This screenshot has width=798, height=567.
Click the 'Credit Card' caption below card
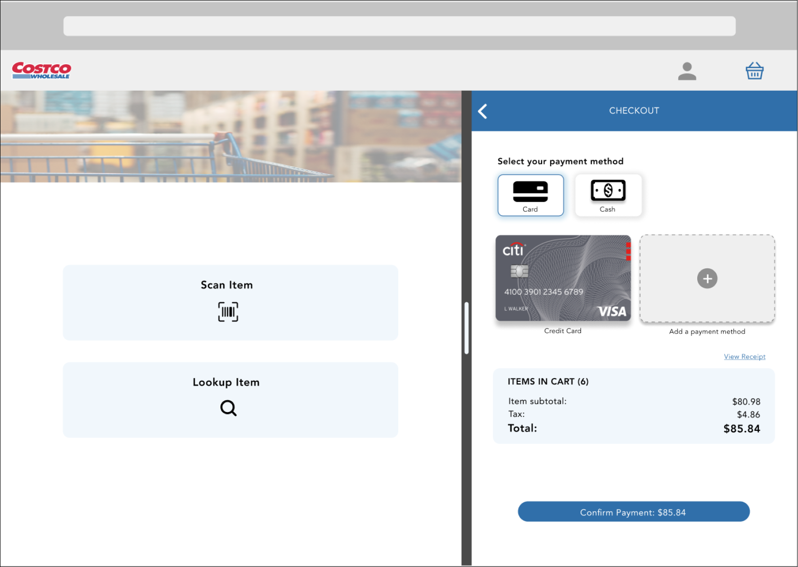pyautogui.click(x=562, y=331)
